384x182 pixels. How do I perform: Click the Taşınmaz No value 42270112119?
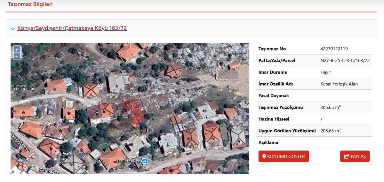[334, 49]
